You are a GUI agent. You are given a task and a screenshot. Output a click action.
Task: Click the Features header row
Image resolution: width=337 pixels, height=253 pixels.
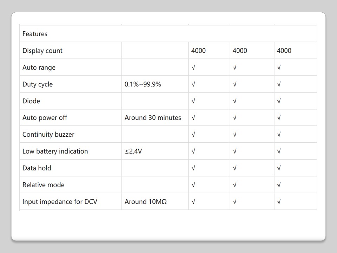click(x=35, y=34)
